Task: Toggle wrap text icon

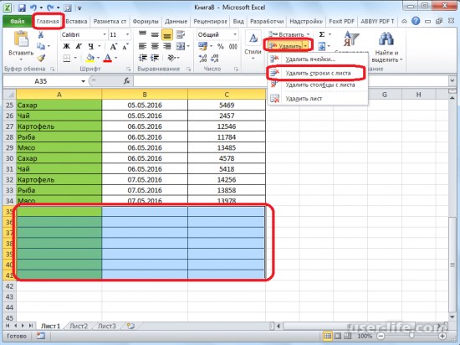Action: point(181,34)
